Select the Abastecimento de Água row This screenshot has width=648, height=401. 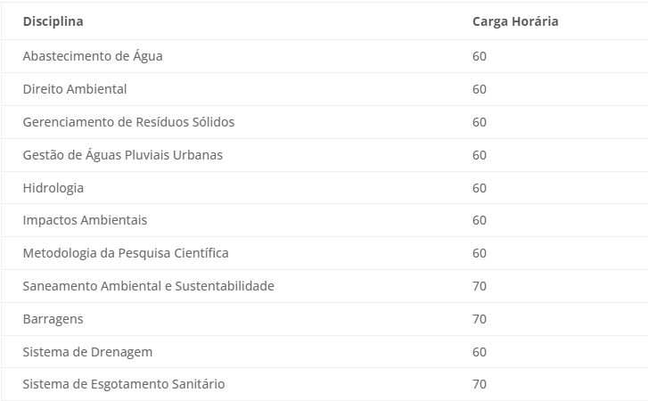click(324, 56)
